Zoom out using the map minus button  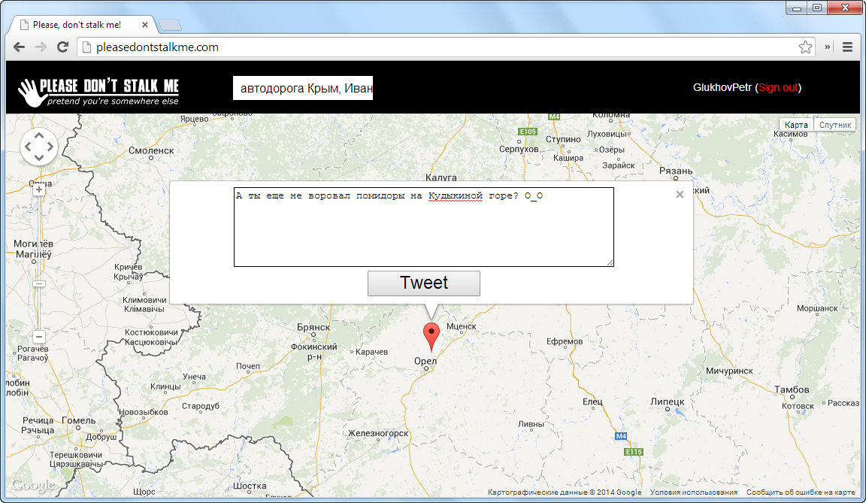[x=38, y=337]
